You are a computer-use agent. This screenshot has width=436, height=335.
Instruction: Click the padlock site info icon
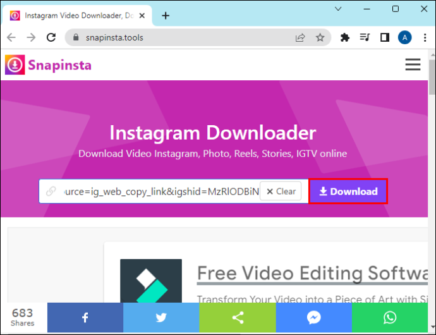(x=76, y=37)
